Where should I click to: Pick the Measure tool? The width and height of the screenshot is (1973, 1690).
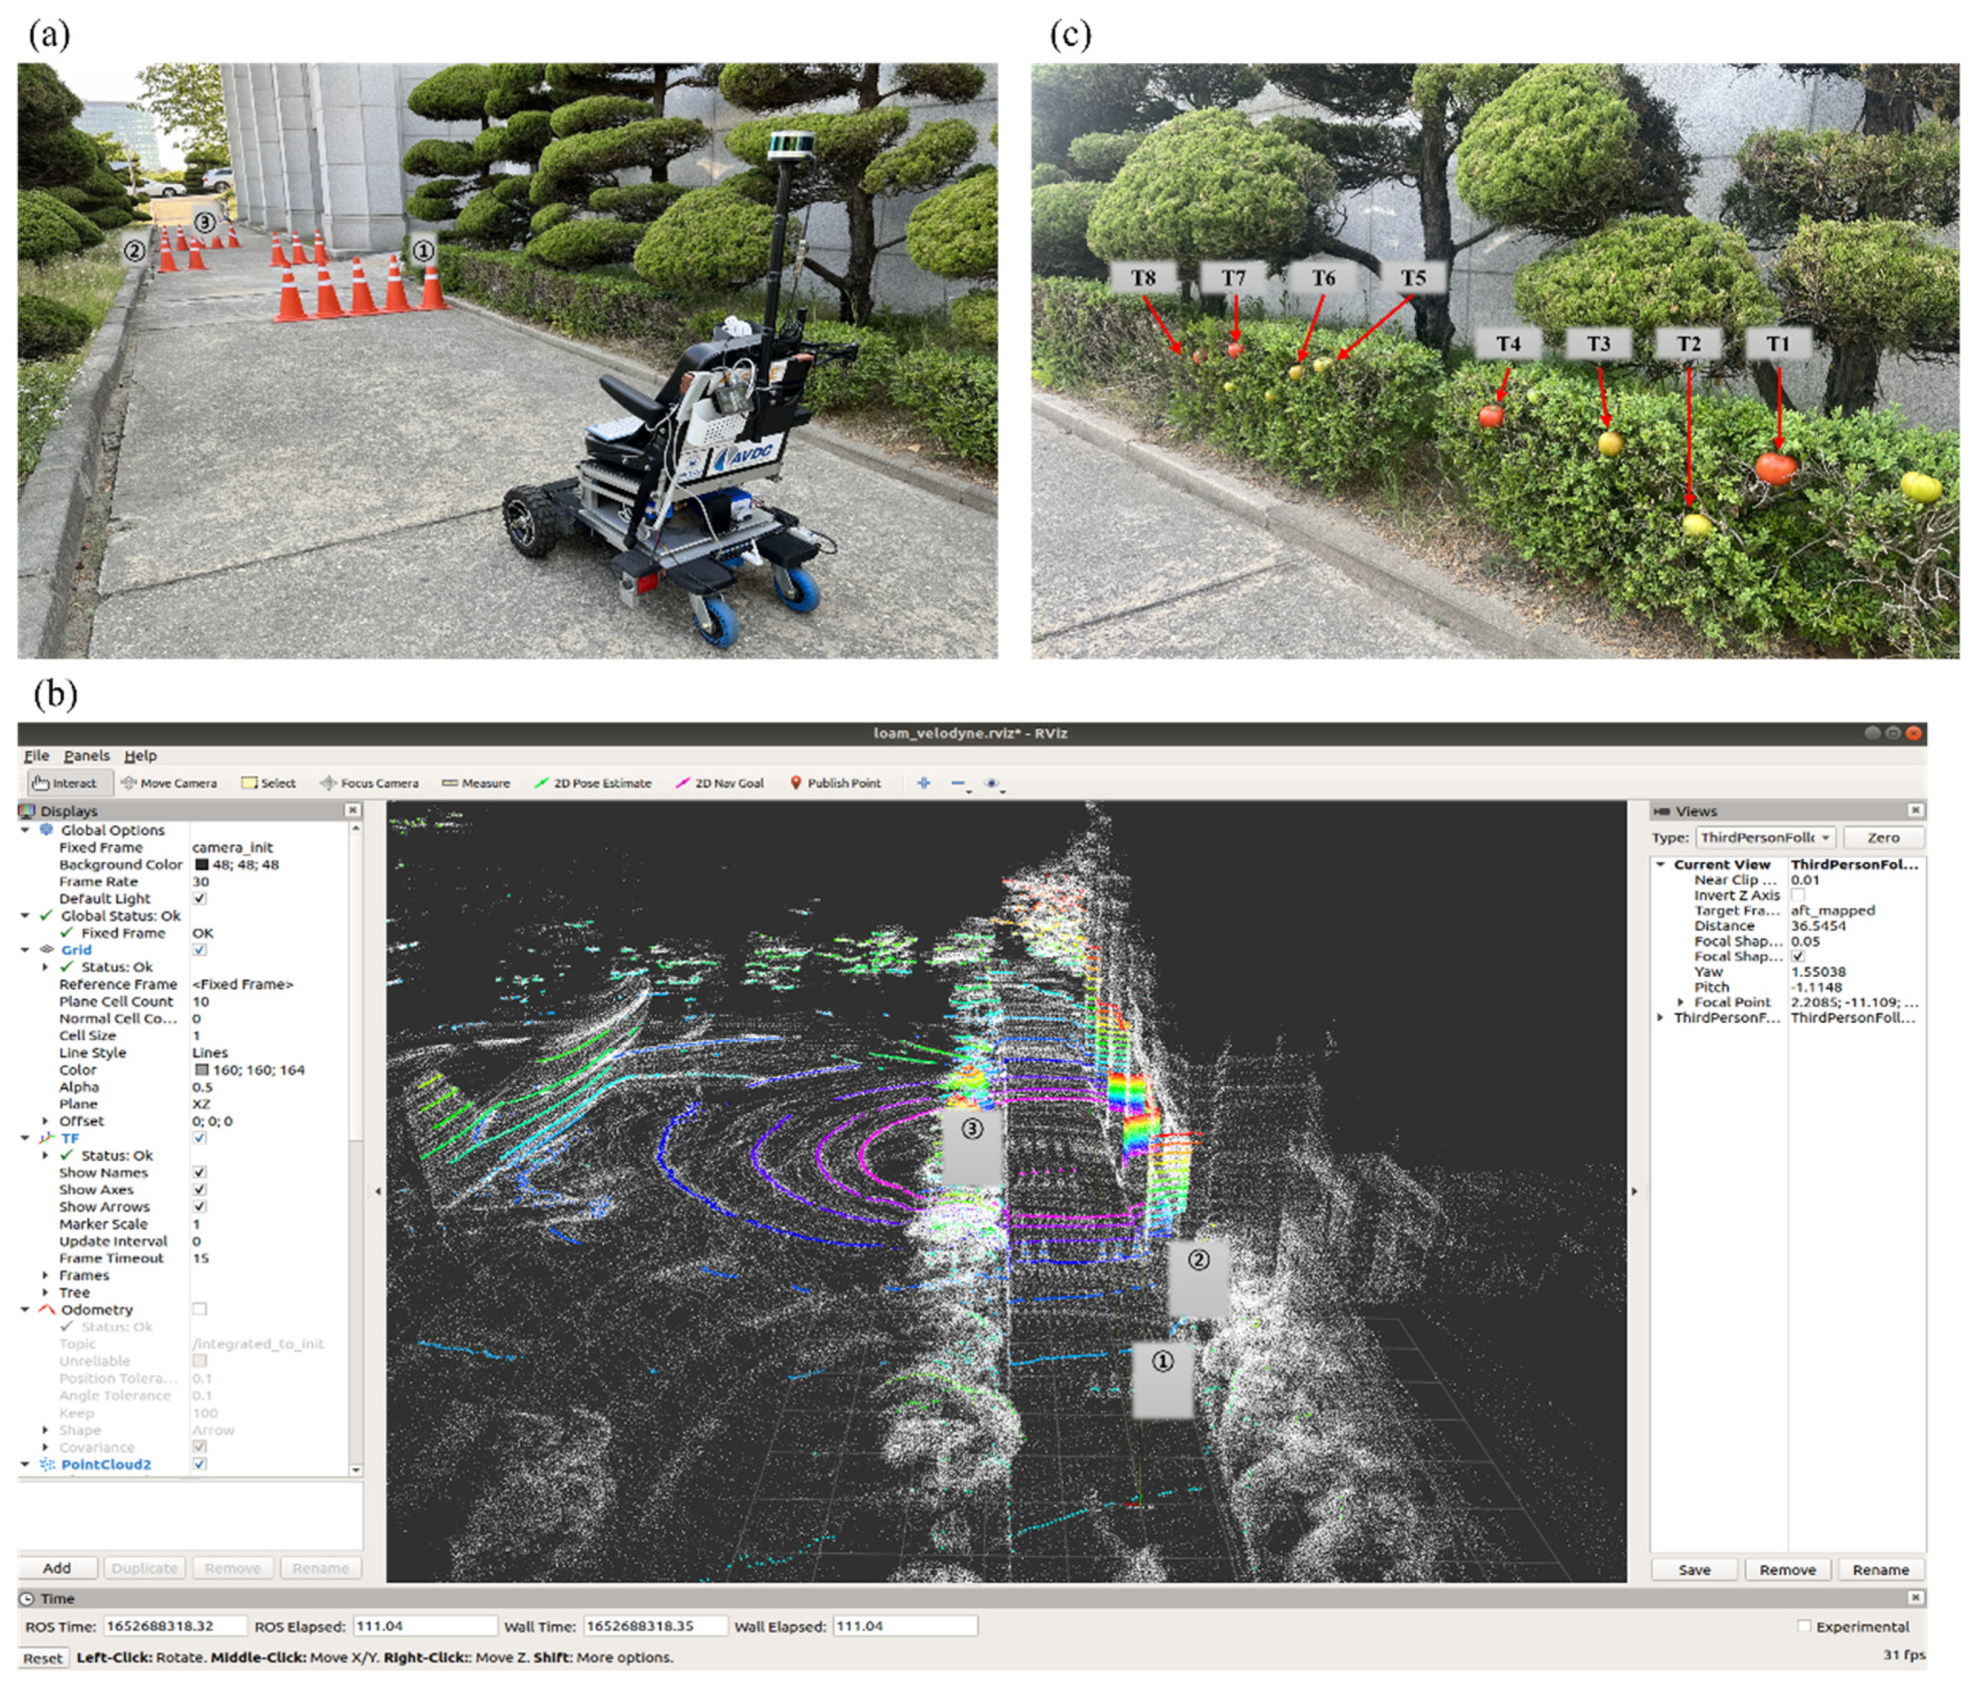tap(476, 783)
